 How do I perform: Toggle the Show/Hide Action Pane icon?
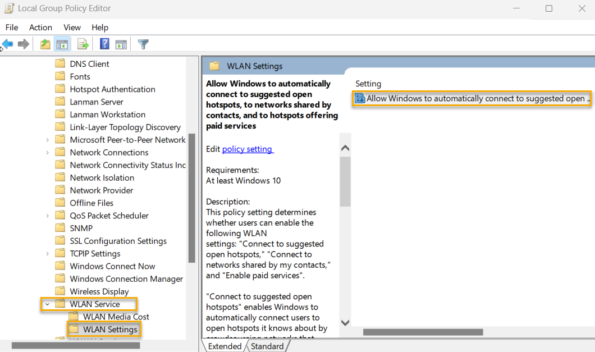click(x=121, y=44)
